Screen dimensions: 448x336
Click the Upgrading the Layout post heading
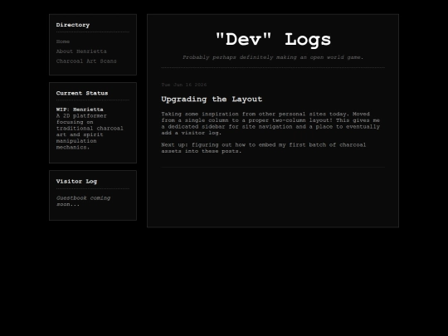point(212,100)
